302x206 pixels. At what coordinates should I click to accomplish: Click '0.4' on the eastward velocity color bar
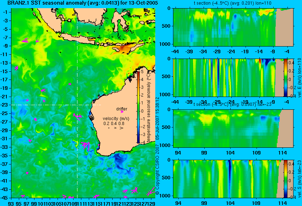tap(291, 63)
